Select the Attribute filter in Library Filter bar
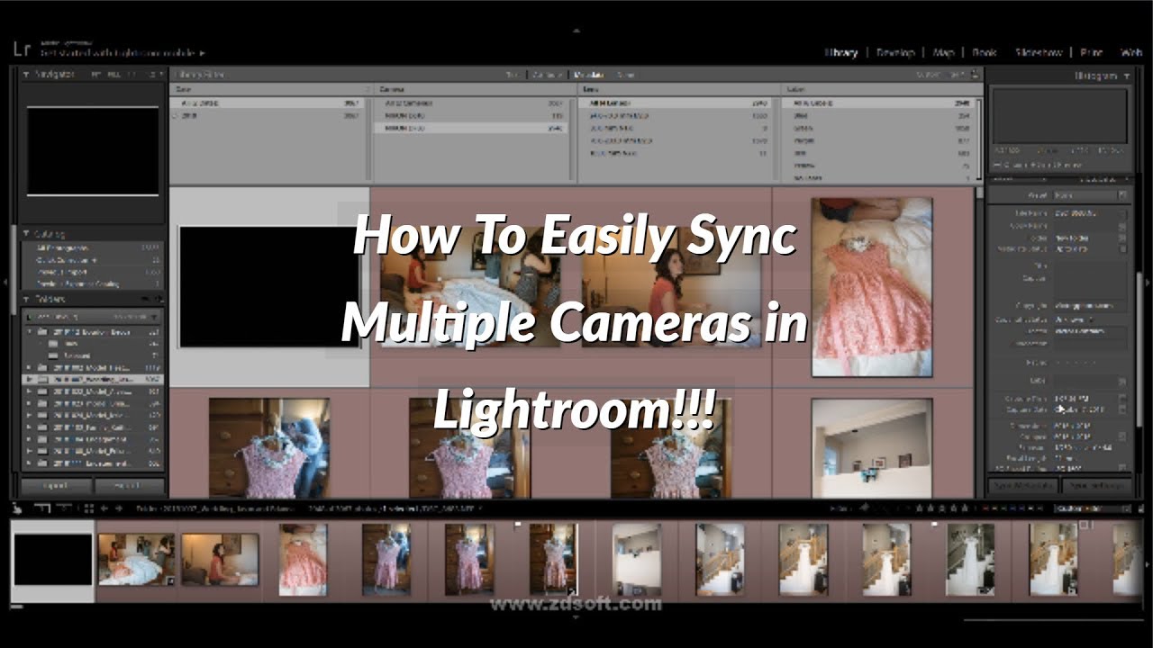This screenshot has height=648, width=1153. point(547,75)
